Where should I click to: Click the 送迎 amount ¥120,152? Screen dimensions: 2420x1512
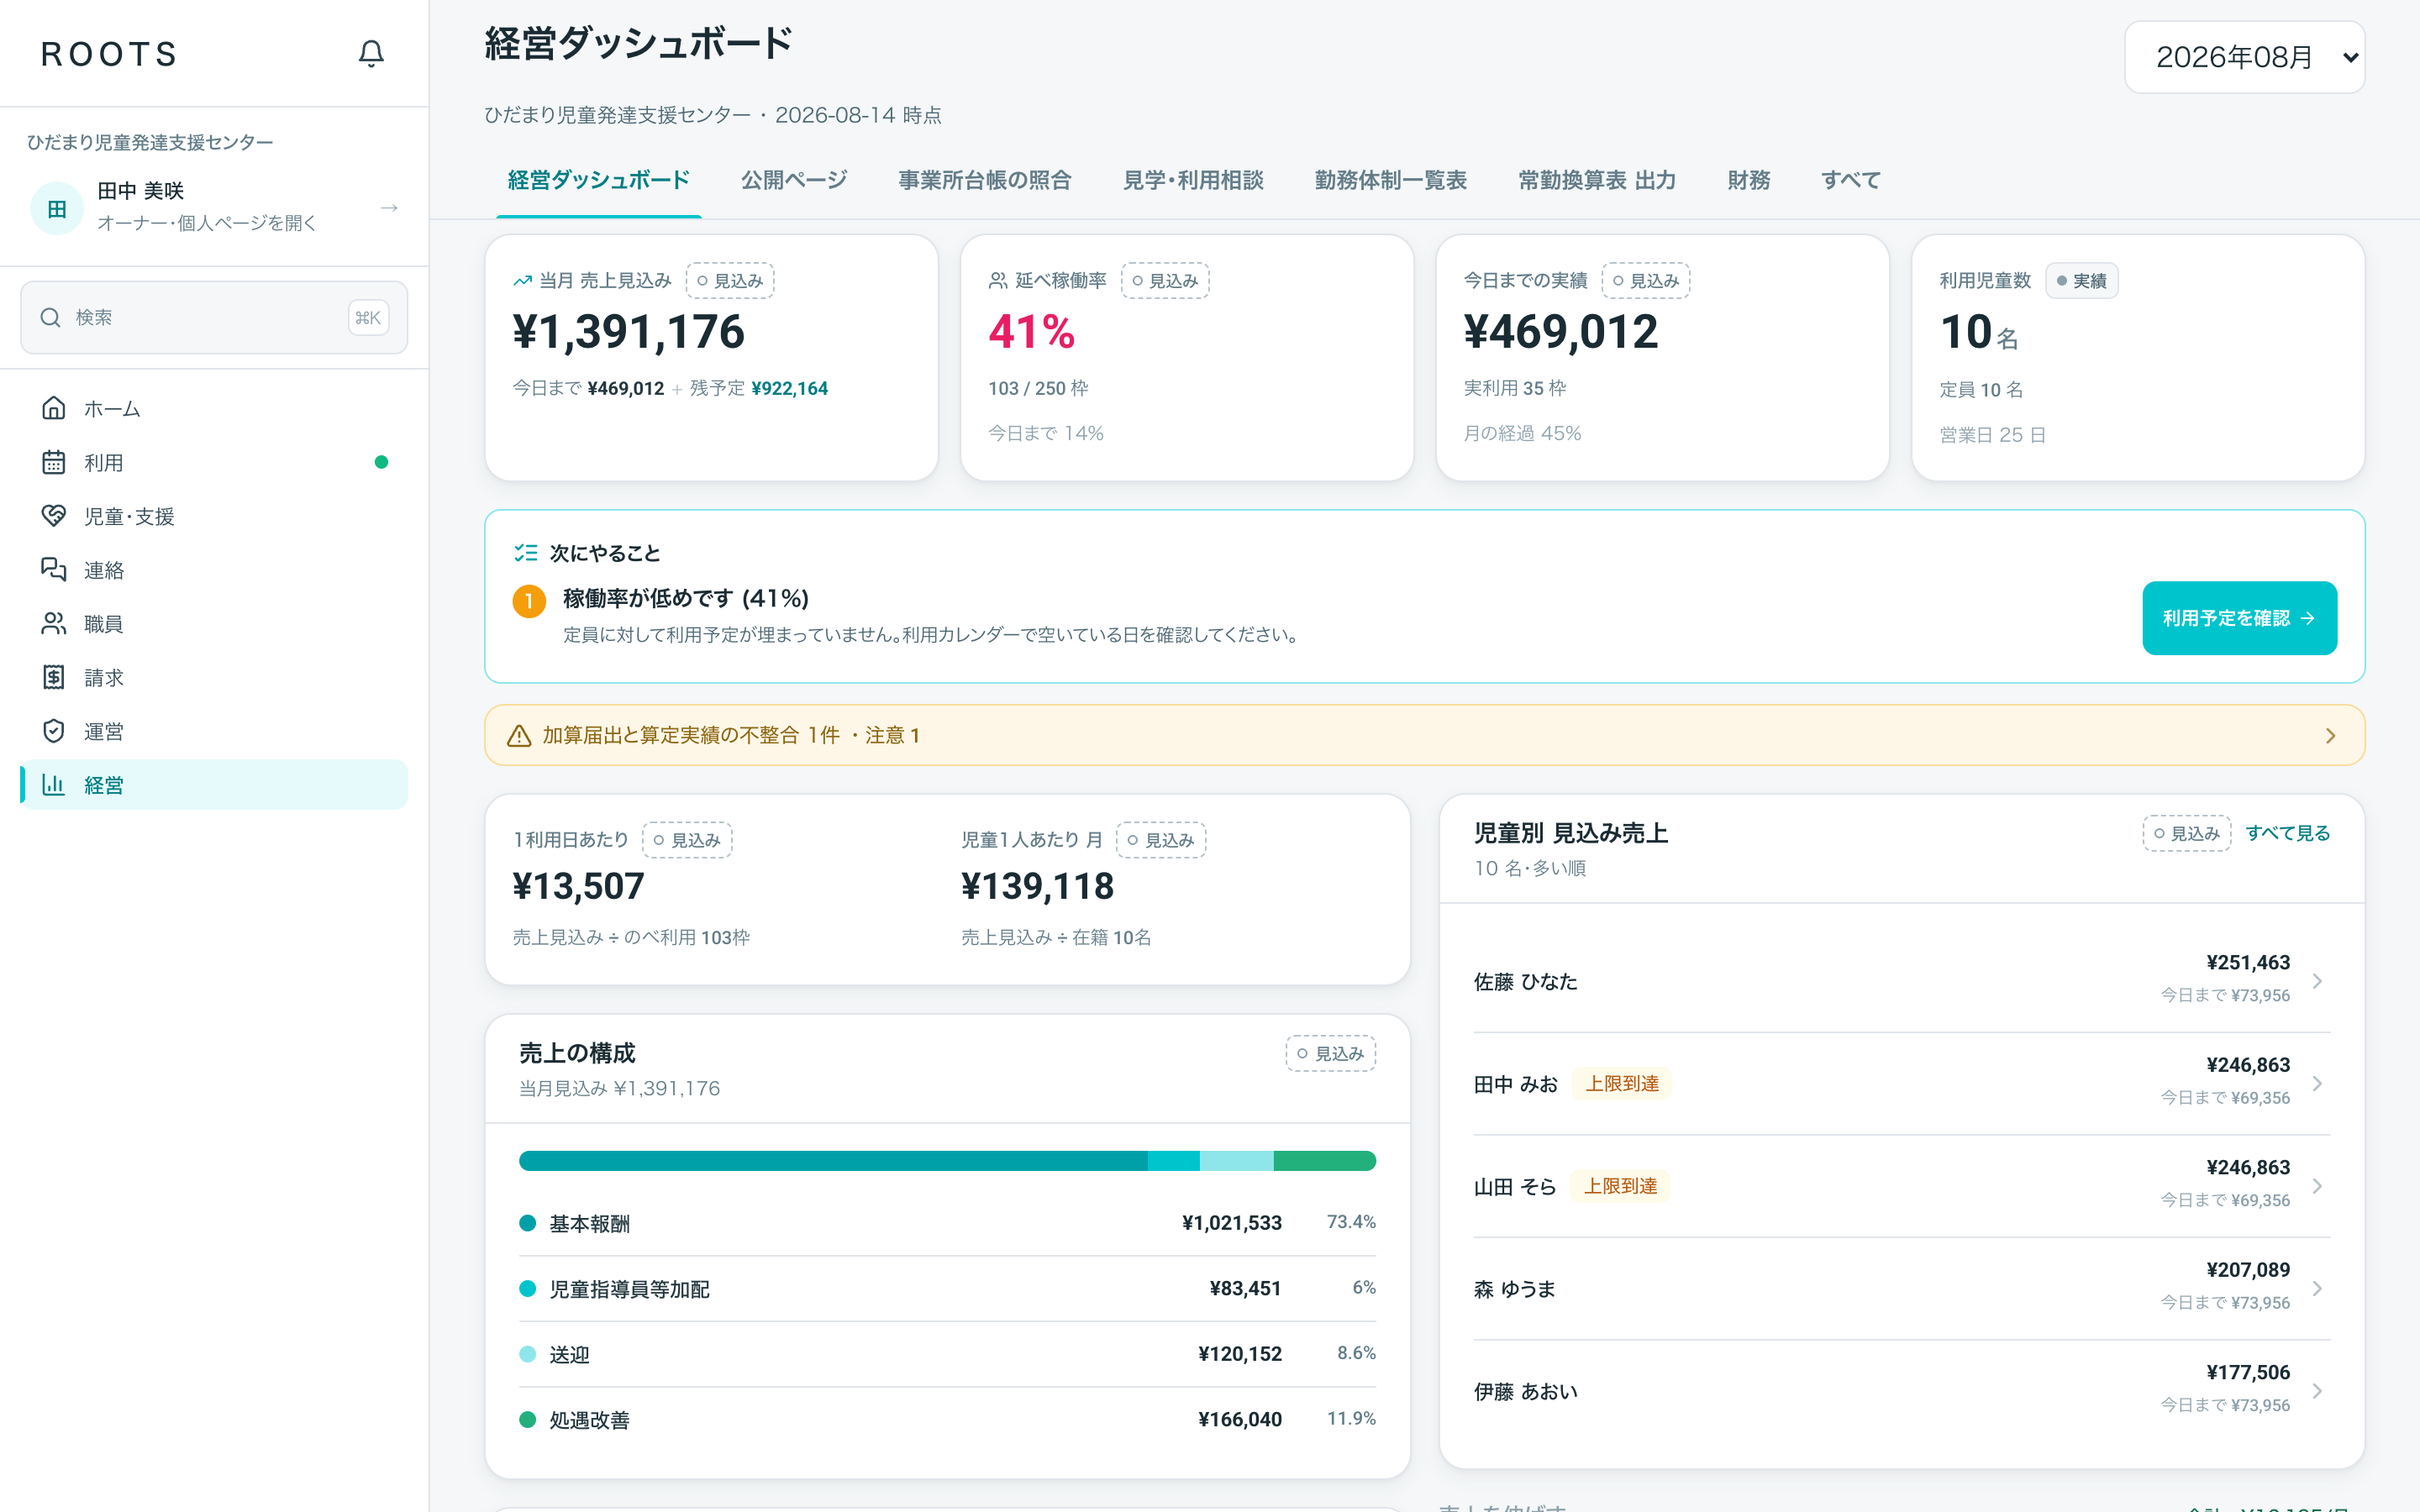click(1240, 1354)
